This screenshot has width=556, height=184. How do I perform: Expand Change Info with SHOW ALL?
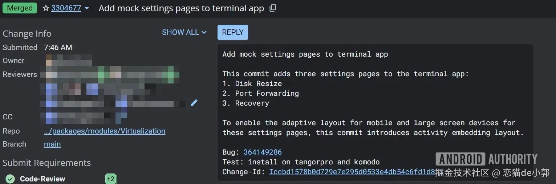184,32
